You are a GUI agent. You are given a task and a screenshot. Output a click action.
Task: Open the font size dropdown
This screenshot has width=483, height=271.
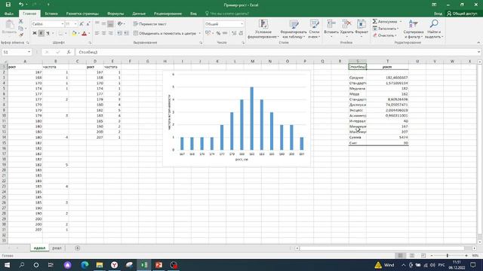75,24
